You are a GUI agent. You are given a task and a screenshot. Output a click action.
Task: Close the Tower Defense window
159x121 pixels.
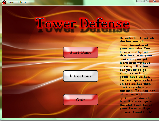tap(154, 1)
